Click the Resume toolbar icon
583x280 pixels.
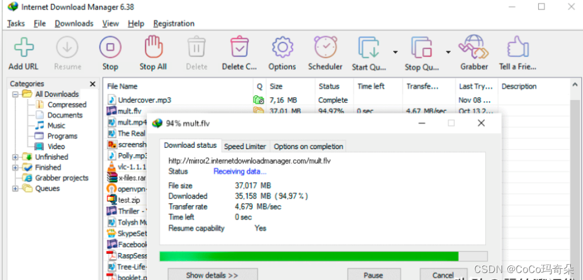(x=68, y=48)
